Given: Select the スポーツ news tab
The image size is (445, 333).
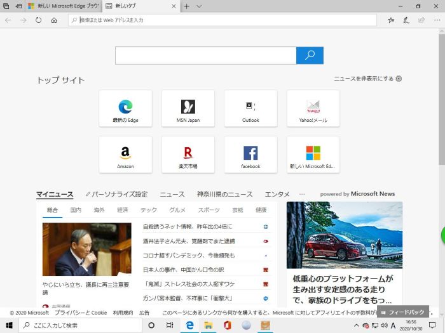Looking at the screenshot, I should 209,210.
